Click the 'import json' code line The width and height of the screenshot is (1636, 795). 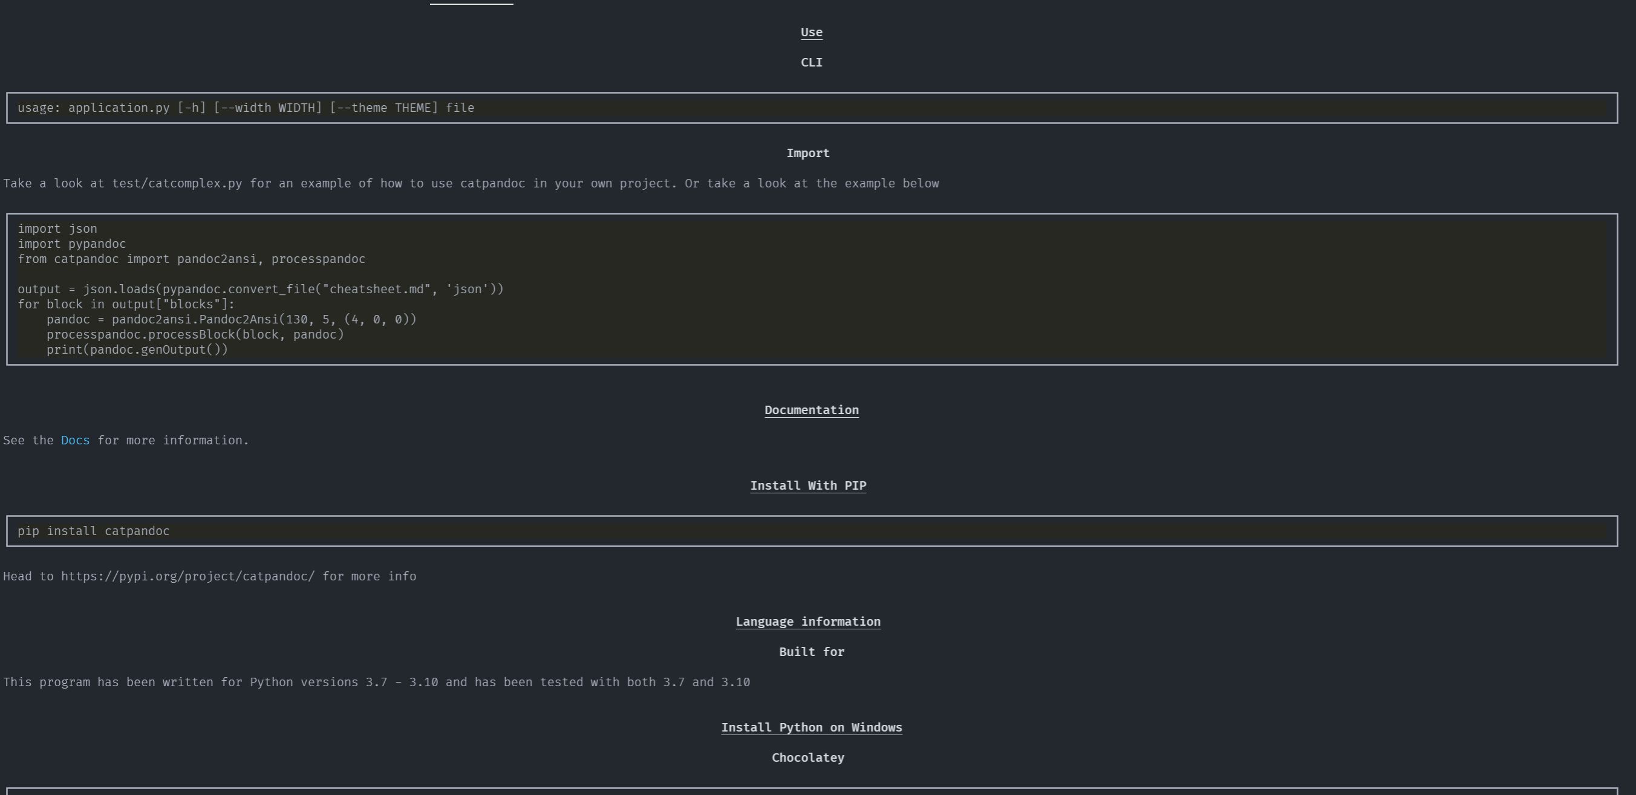click(57, 229)
